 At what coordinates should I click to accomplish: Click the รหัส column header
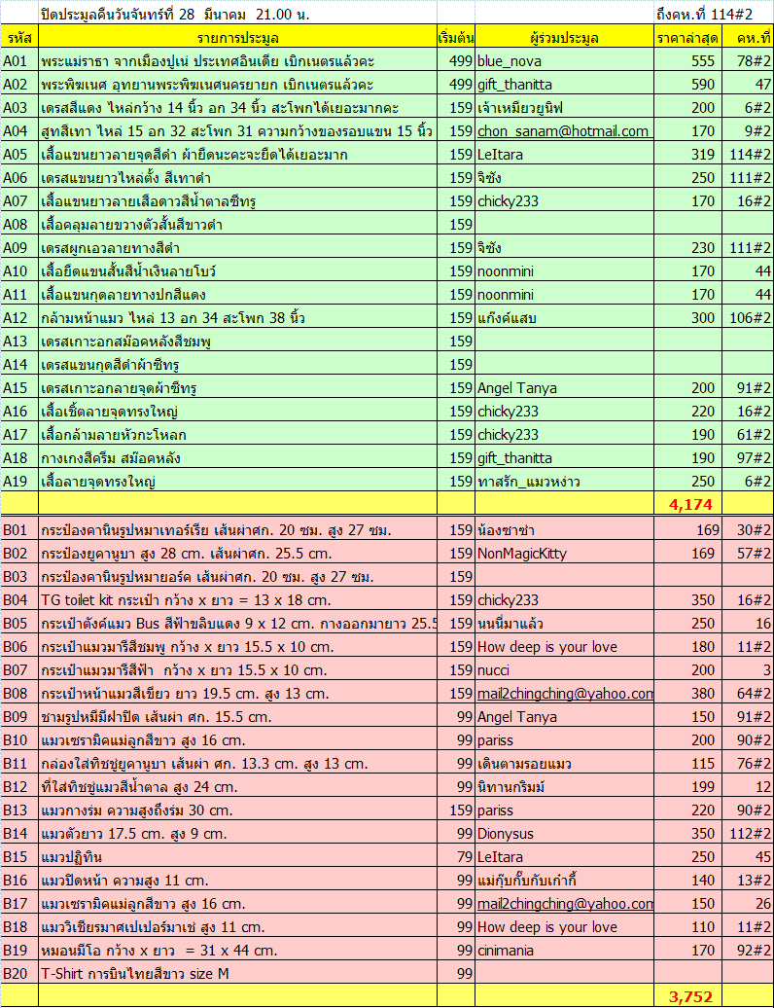point(18,38)
